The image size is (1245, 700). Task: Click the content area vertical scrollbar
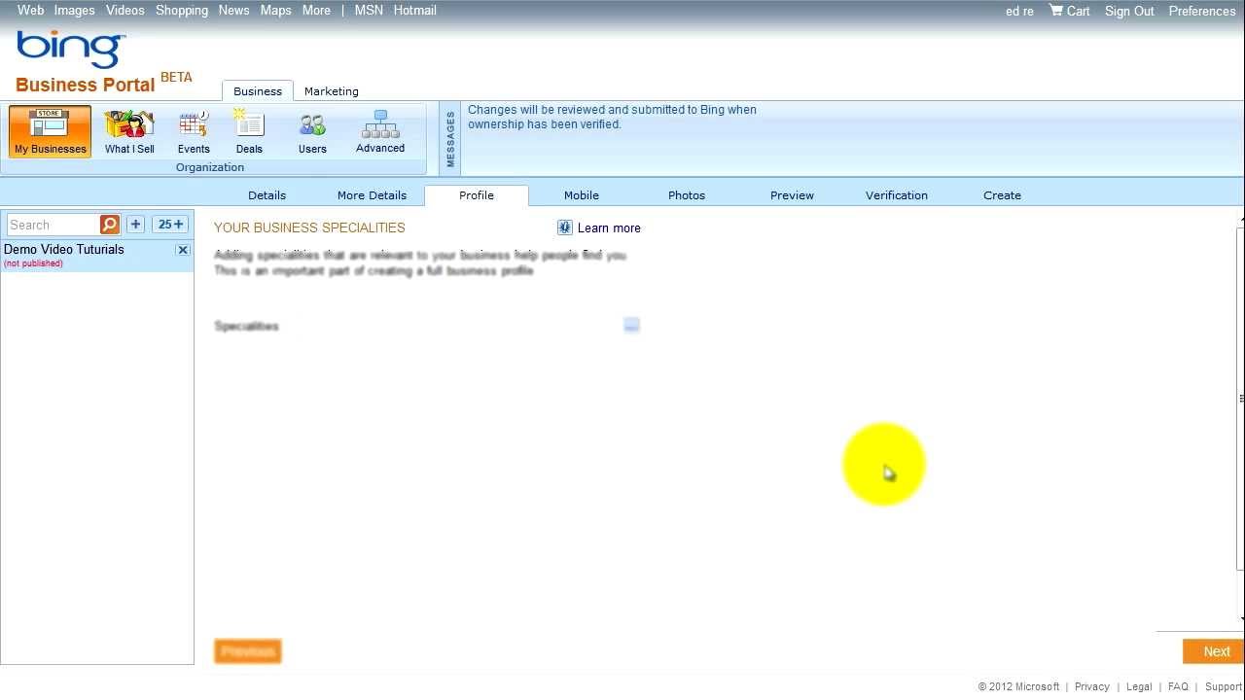point(1240,399)
